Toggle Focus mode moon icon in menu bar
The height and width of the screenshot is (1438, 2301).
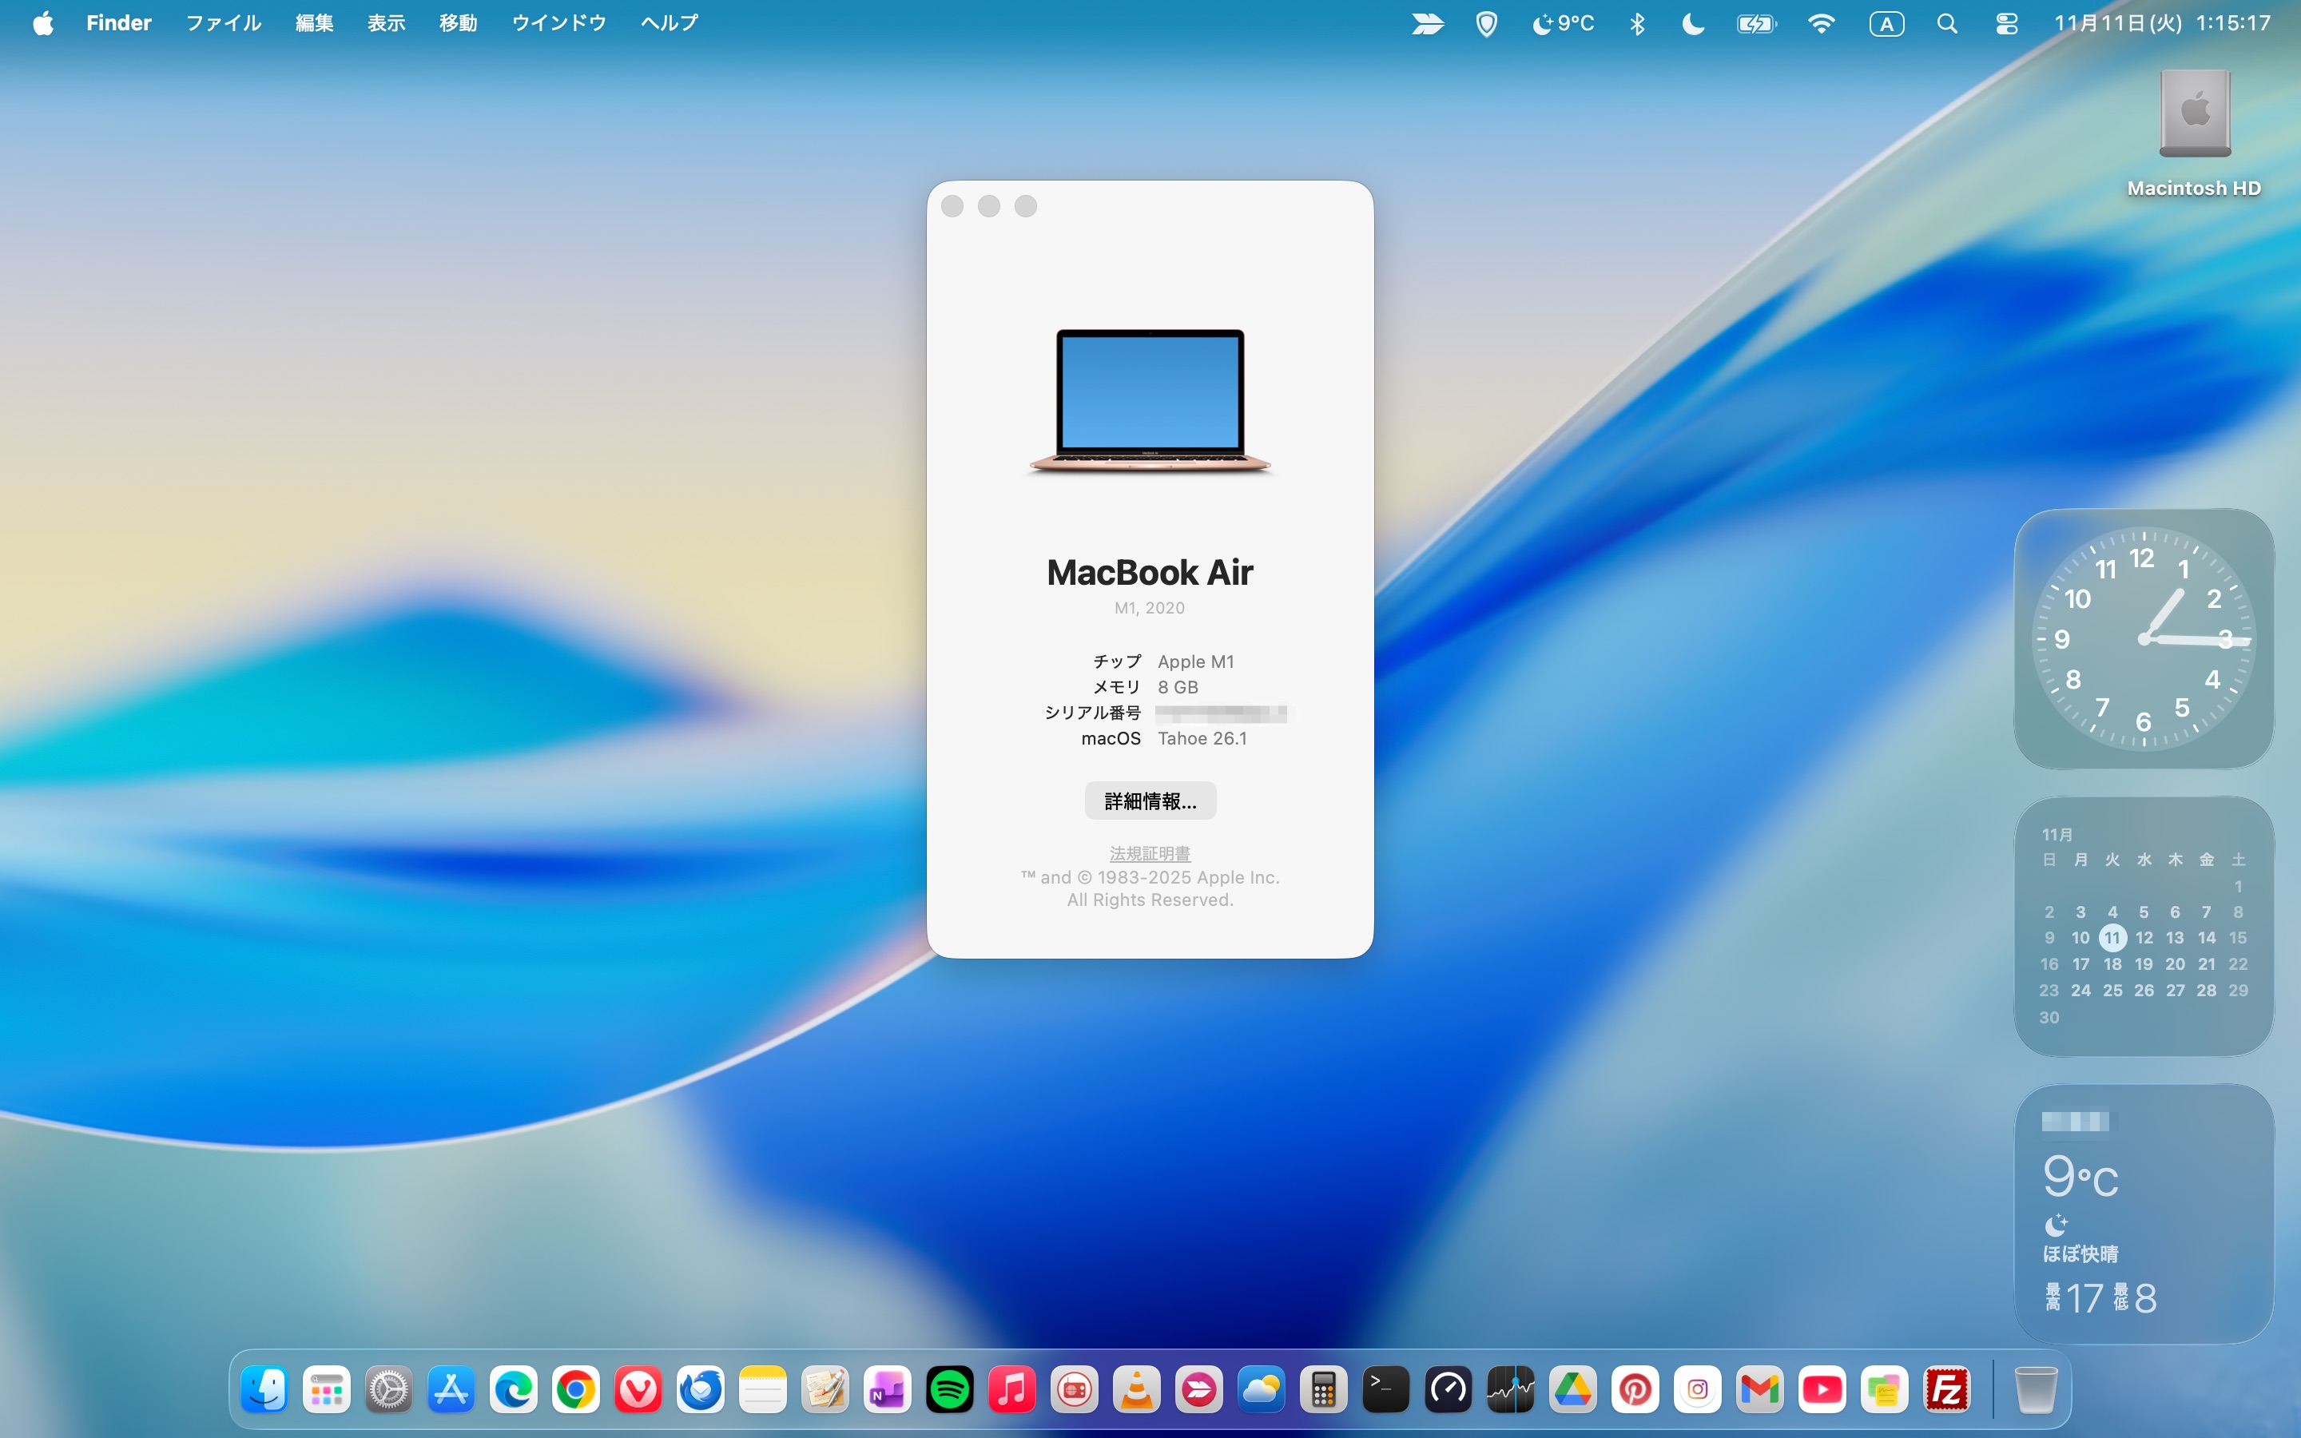point(1692,24)
